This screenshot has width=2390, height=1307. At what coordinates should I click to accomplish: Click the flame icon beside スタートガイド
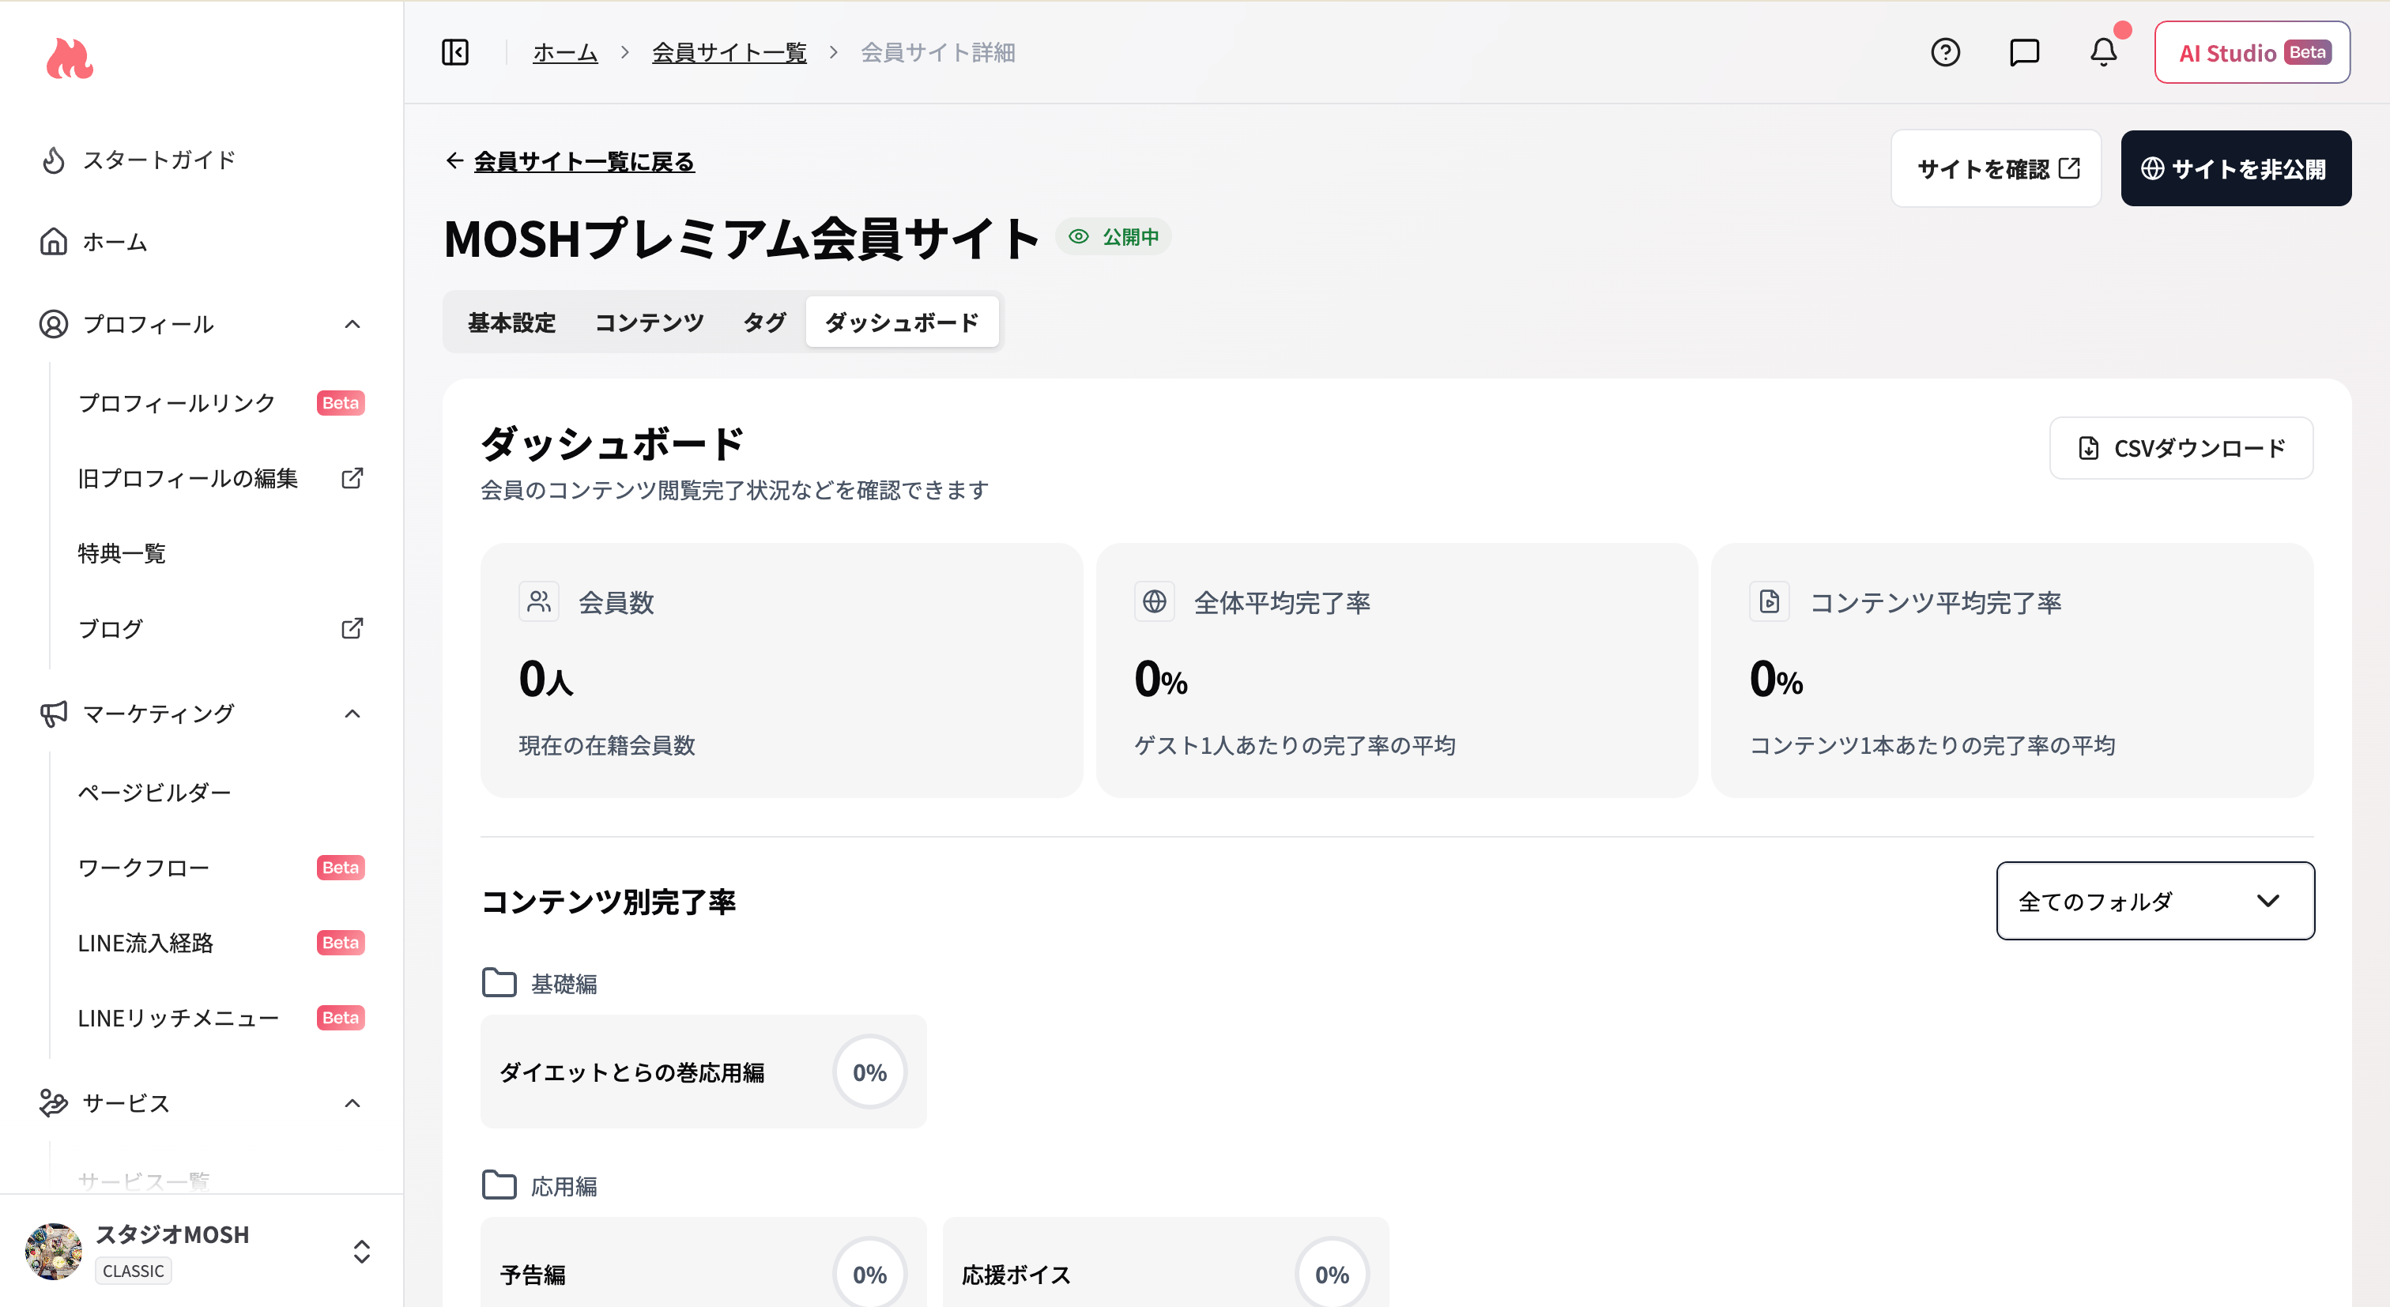pos(54,160)
